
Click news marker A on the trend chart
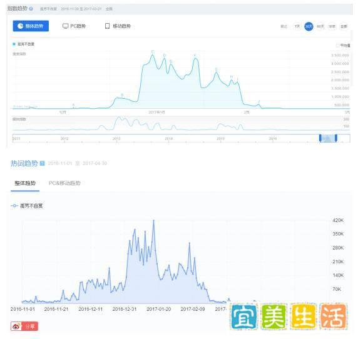pyautogui.click(x=73, y=104)
